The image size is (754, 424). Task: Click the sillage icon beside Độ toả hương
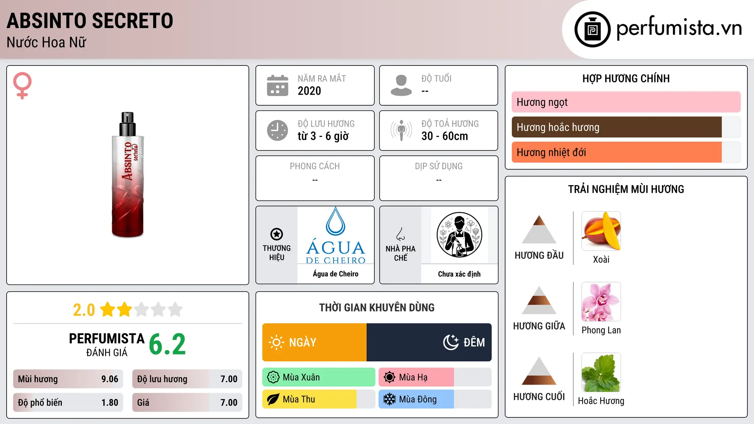point(401,130)
